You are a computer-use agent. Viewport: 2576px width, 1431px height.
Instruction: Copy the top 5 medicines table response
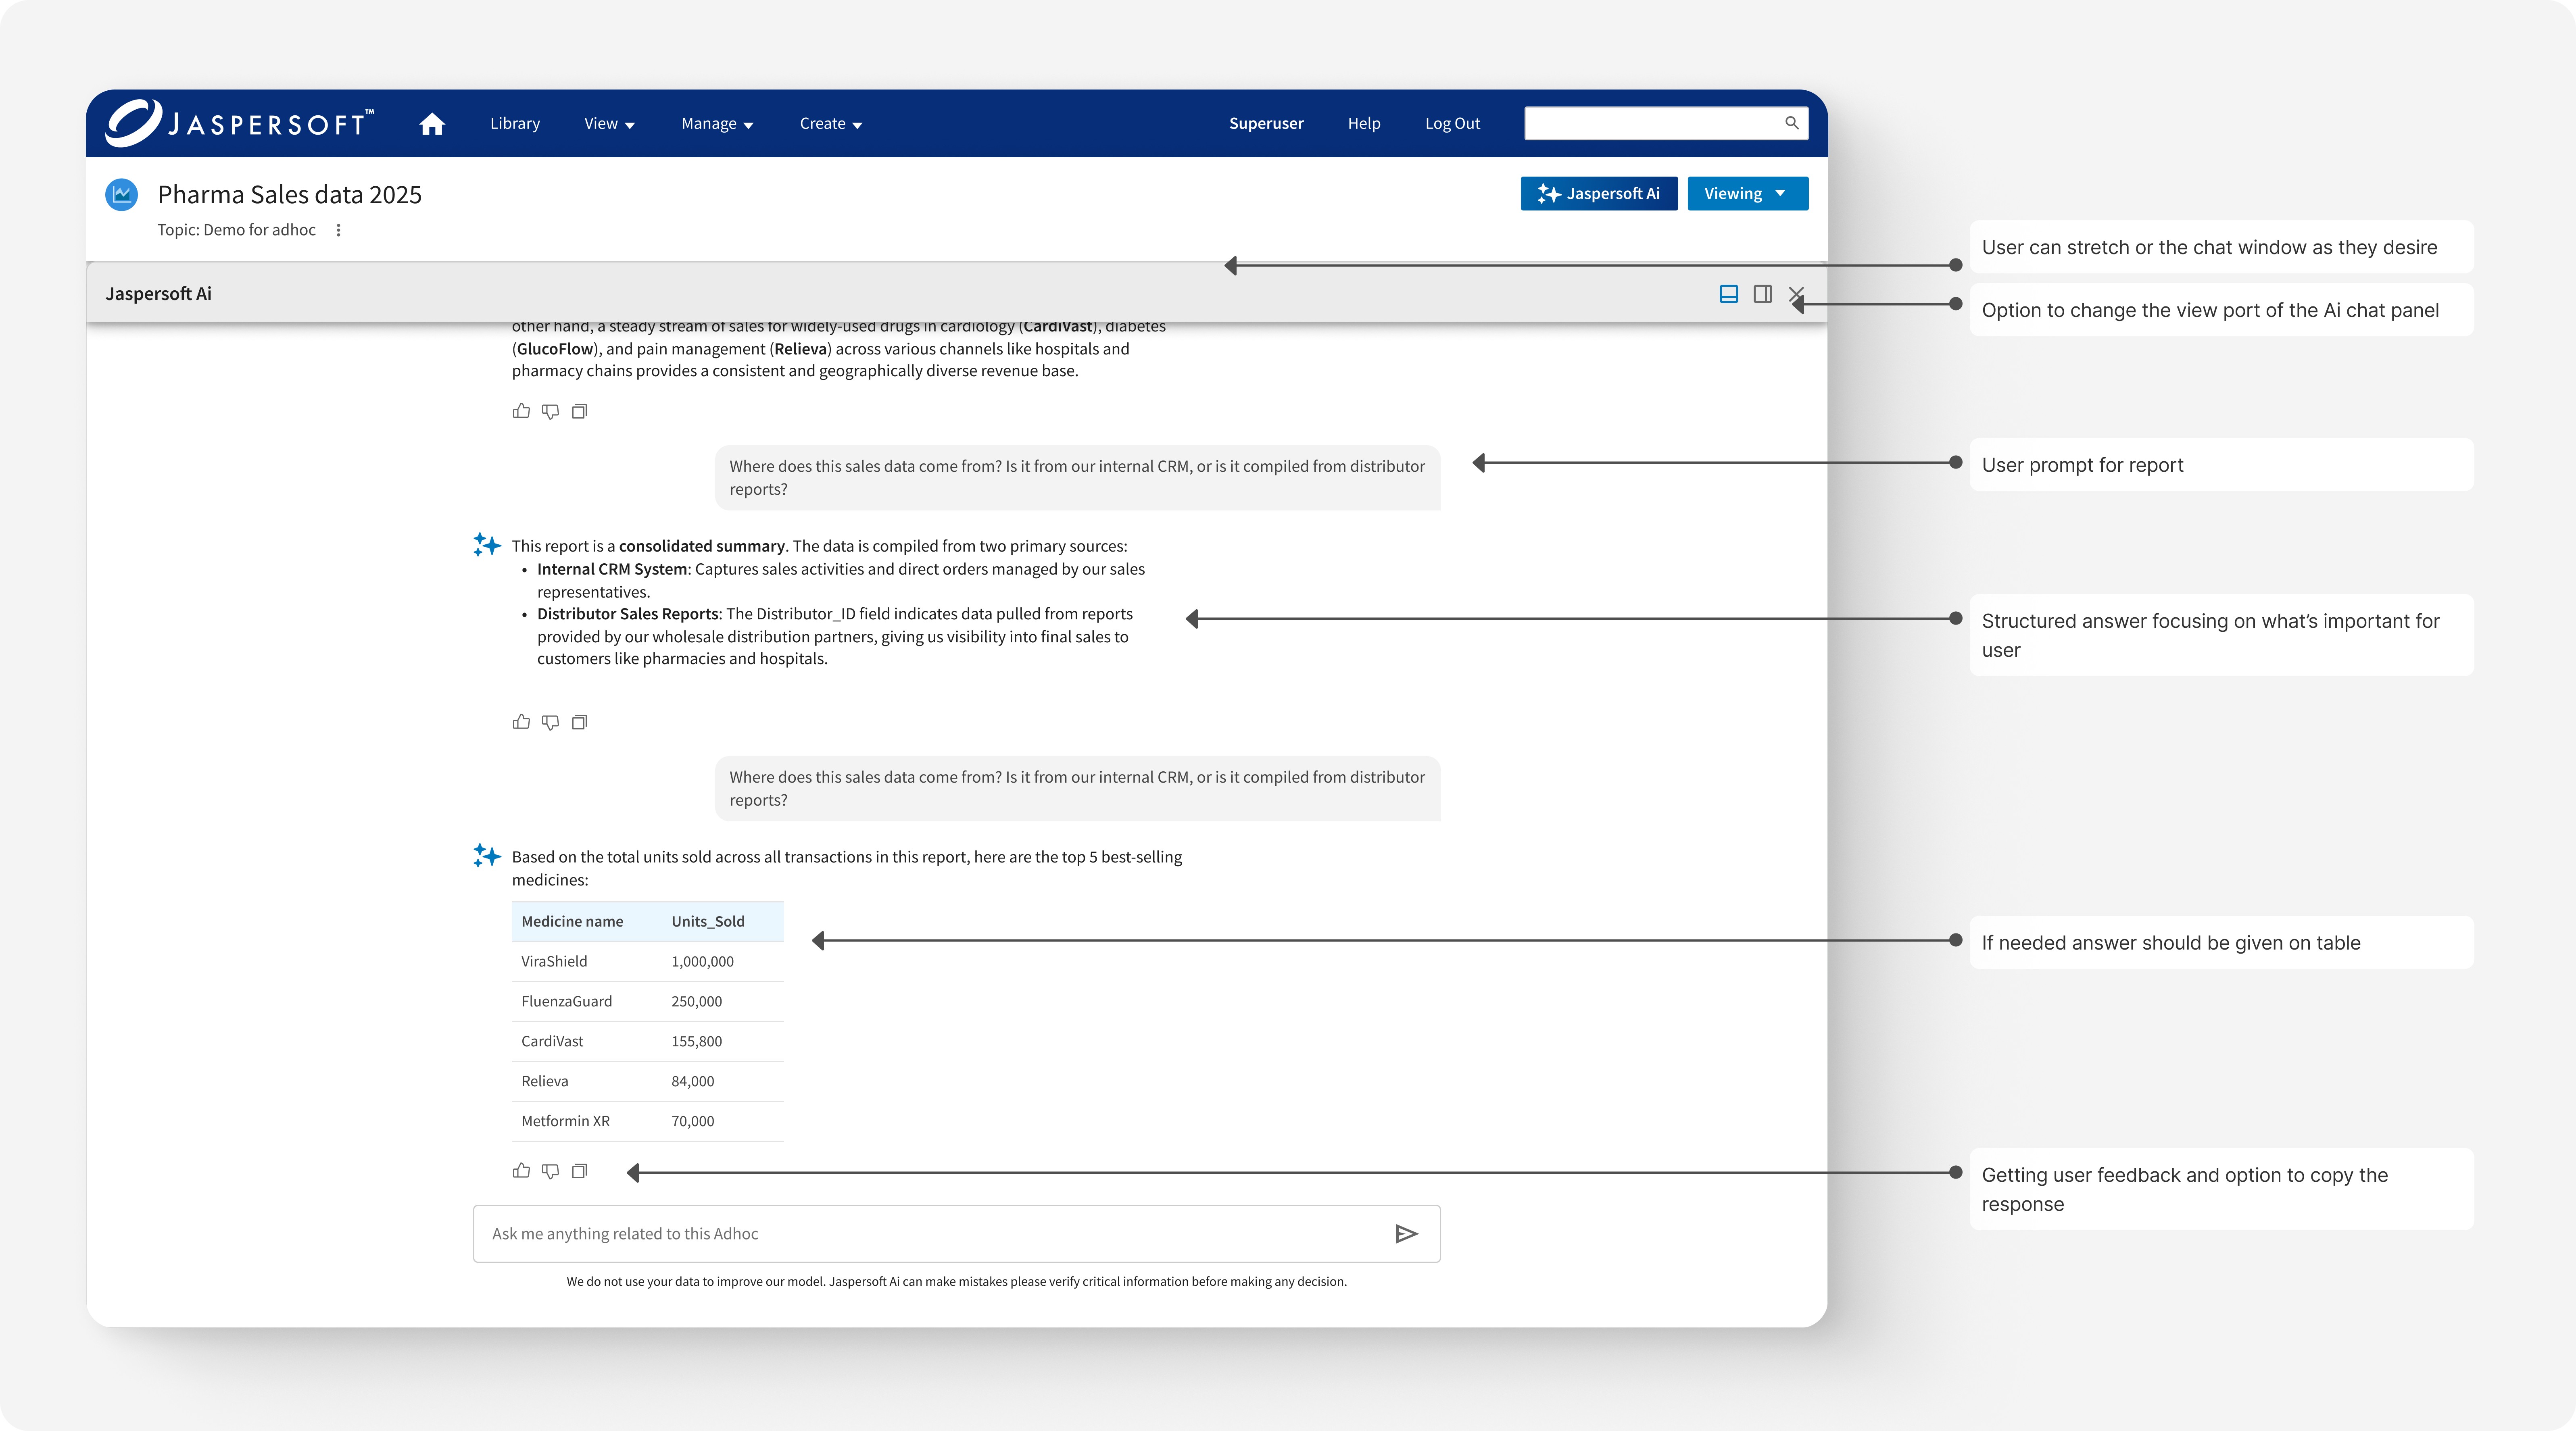pos(579,1171)
